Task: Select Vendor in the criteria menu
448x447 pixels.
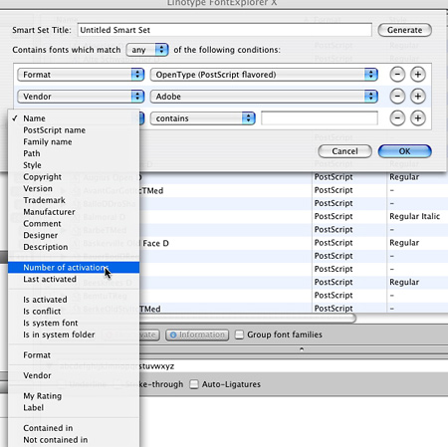Action: click(x=74, y=375)
